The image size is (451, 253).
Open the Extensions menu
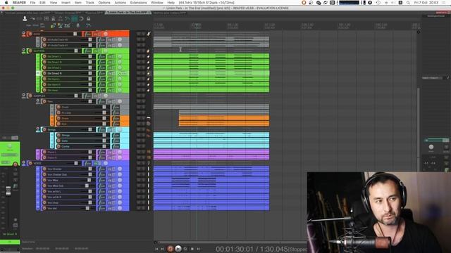point(138,3)
